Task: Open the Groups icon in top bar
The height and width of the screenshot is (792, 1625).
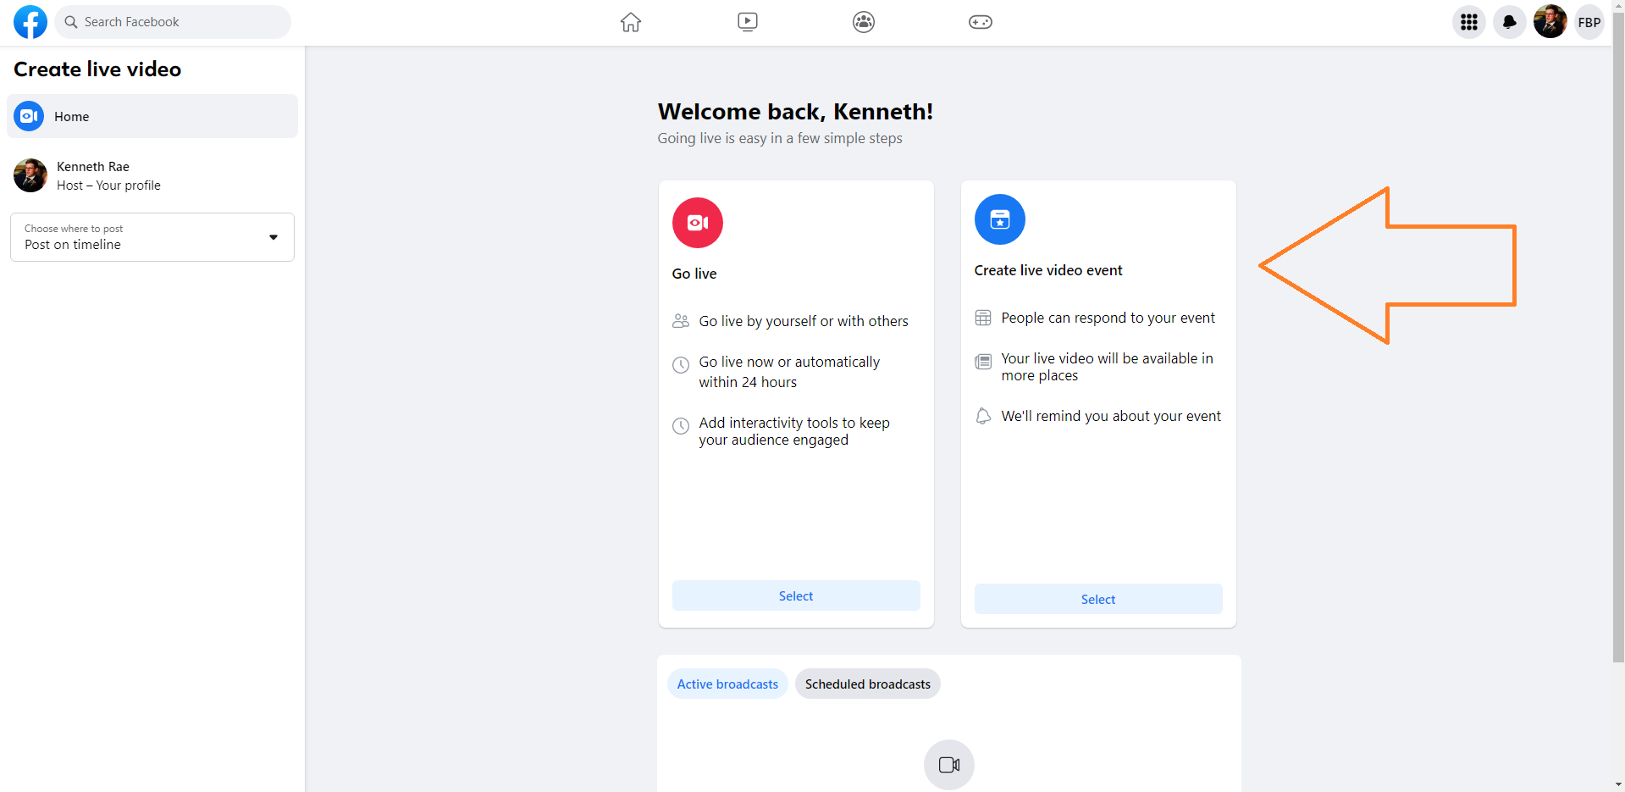Action: click(x=863, y=22)
